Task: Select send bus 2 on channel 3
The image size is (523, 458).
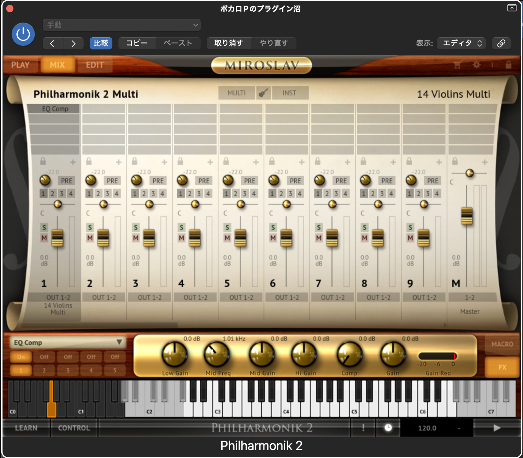Action: point(144,194)
